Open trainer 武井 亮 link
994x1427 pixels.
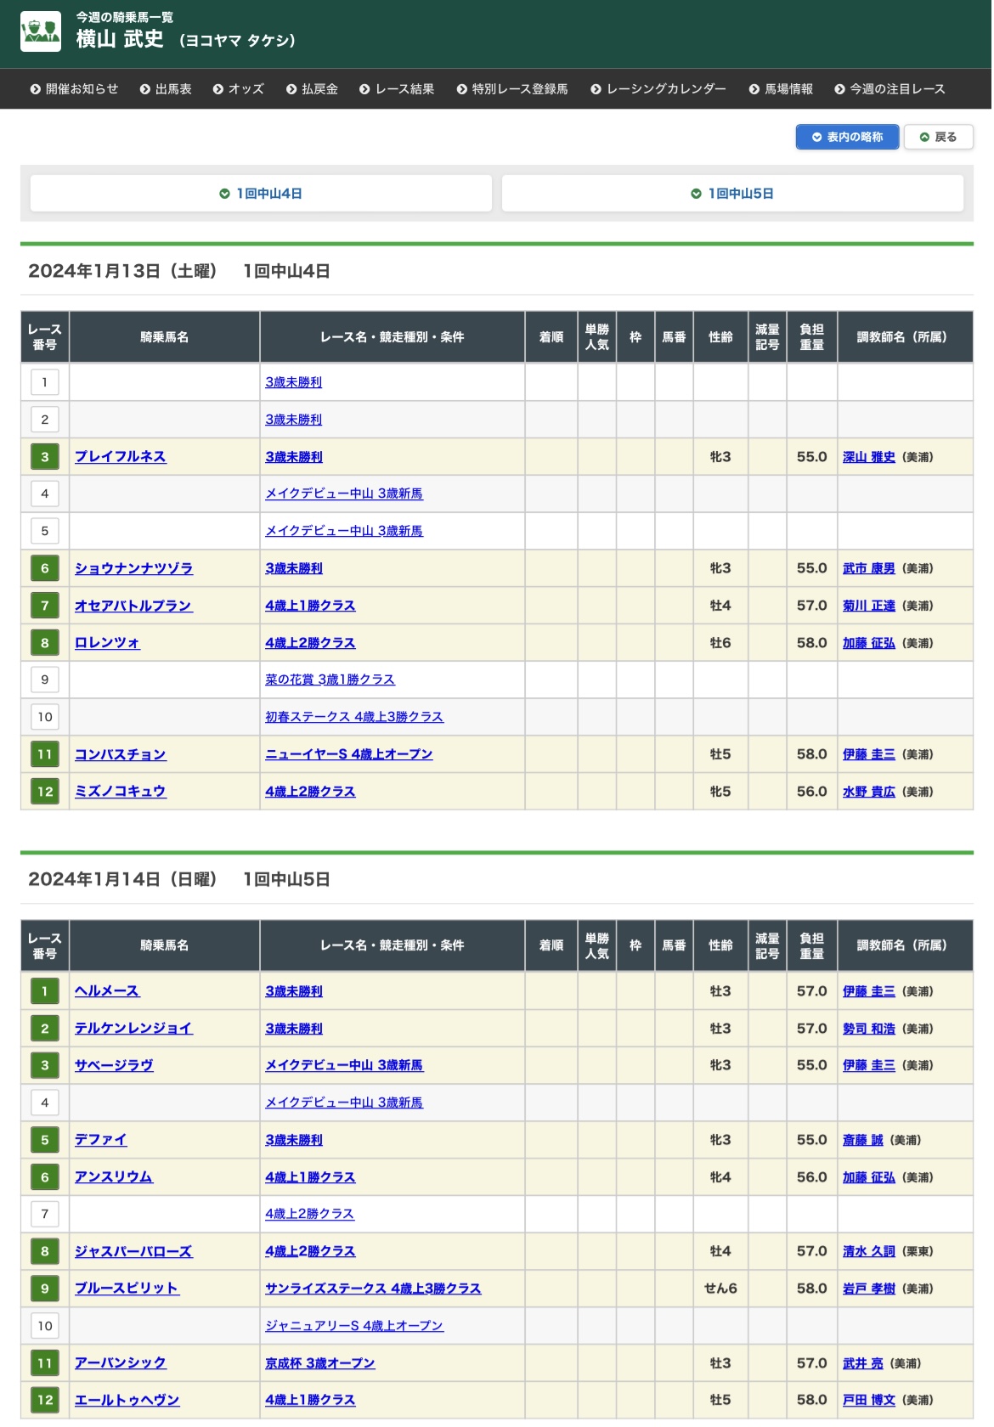pyautogui.click(x=863, y=1363)
